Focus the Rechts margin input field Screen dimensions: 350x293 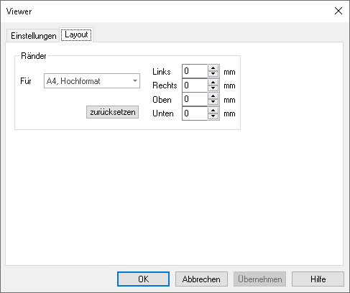(x=195, y=85)
